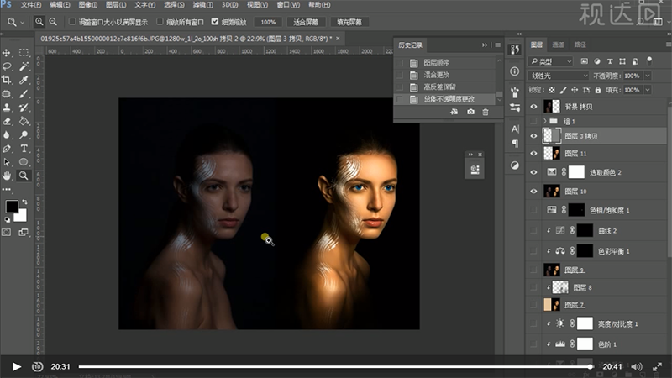This screenshot has height=378, width=672.
Task: Select the Lasso tool
Action: point(7,66)
